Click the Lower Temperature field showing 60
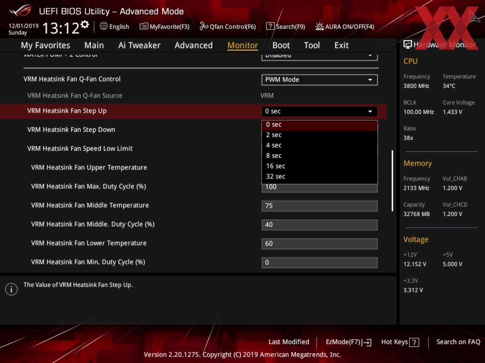 320,243
